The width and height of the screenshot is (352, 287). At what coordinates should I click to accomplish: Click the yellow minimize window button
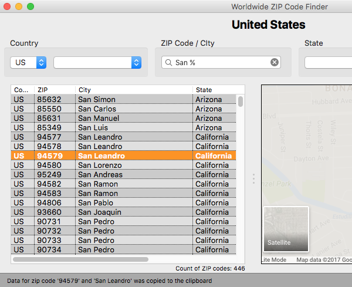19,6
